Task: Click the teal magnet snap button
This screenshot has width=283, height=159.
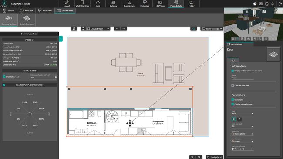Action: [x=194, y=29]
